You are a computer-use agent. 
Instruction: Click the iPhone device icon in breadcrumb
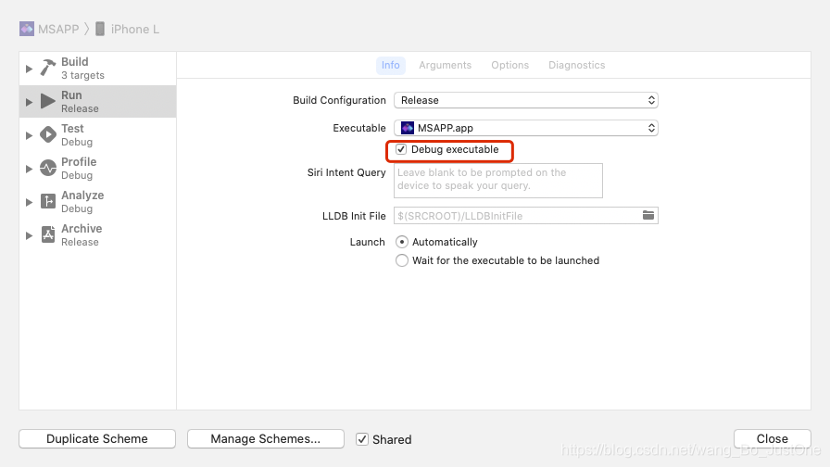(99, 29)
